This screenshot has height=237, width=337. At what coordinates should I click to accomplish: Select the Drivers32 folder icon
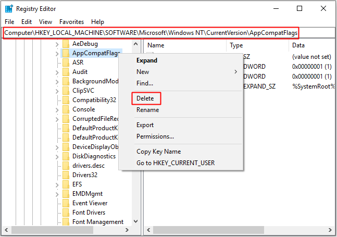pyautogui.click(x=66, y=175)
